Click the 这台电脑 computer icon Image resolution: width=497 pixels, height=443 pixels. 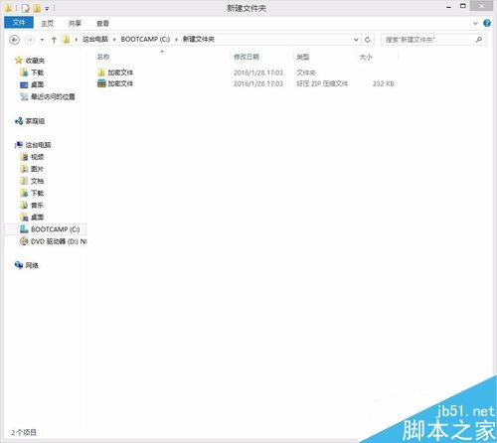coord(19,145)
